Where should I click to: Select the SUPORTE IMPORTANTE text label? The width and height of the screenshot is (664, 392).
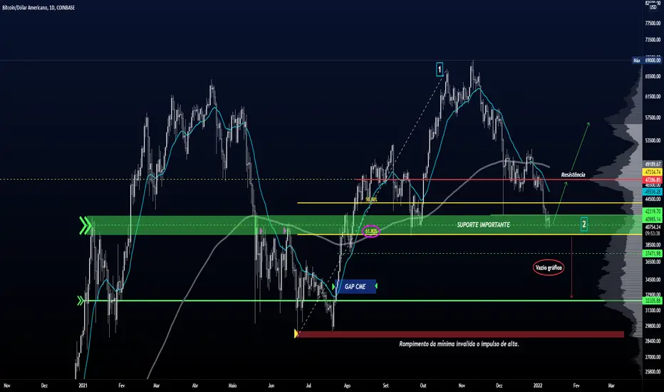(x=483, y=225)
